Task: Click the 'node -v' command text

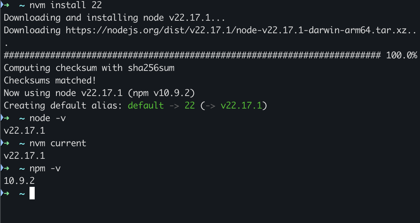Action: [x=48, y=118]
